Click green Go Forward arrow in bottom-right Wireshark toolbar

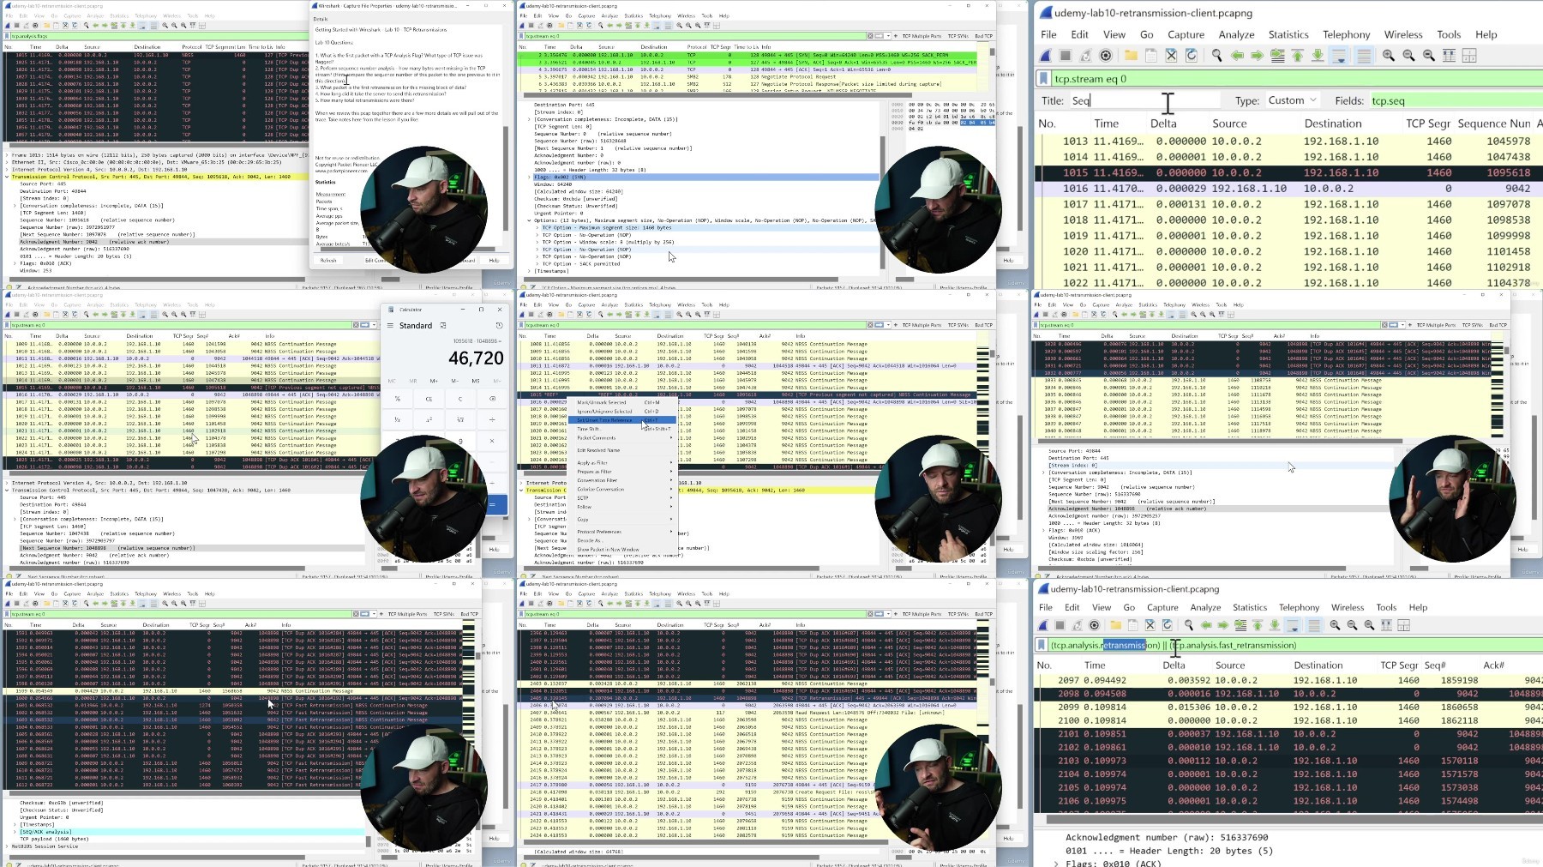pos(1222,625)
